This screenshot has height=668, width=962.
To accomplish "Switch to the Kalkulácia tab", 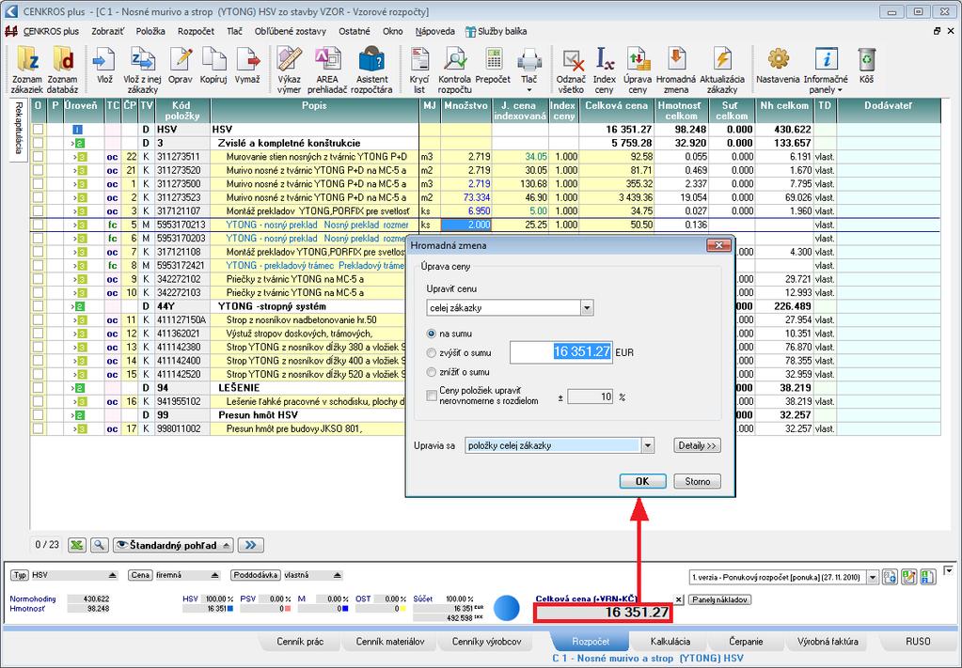I will [x=670, y=642].
